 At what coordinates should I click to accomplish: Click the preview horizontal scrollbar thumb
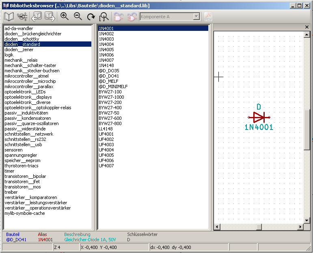(259, 227)
